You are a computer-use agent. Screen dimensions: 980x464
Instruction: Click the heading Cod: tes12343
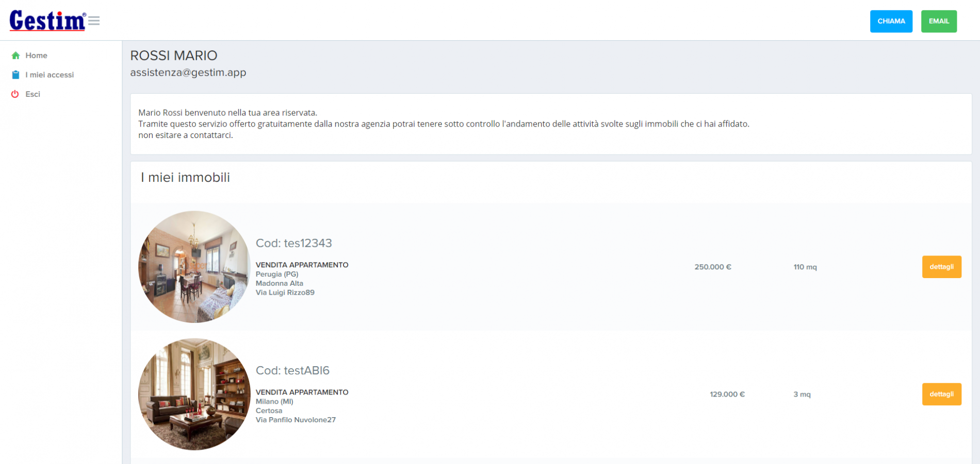(x=294, y=243)
